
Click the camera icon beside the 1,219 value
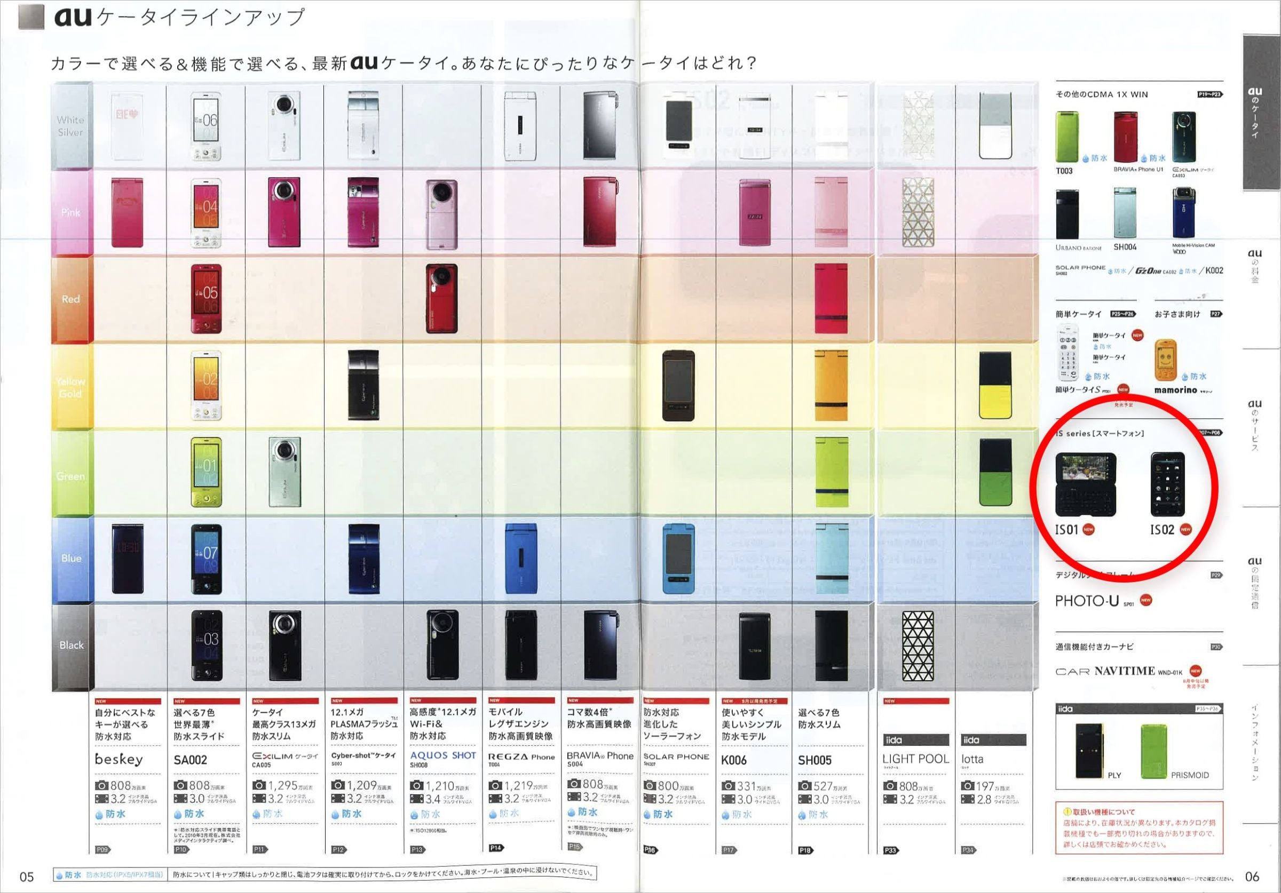point(495,785)
